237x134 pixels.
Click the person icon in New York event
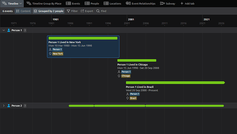pos(50,49)
